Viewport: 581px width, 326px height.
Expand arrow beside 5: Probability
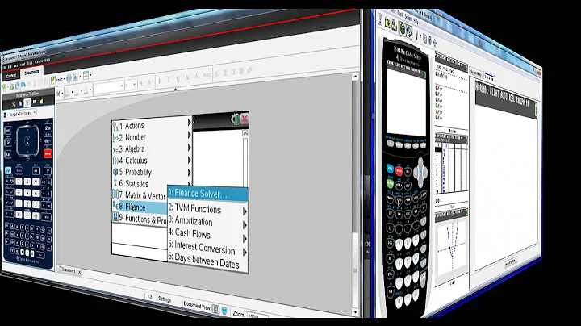tap(190, 173)
